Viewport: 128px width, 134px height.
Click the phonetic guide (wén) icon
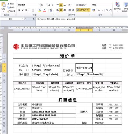(x=51, y=10)
